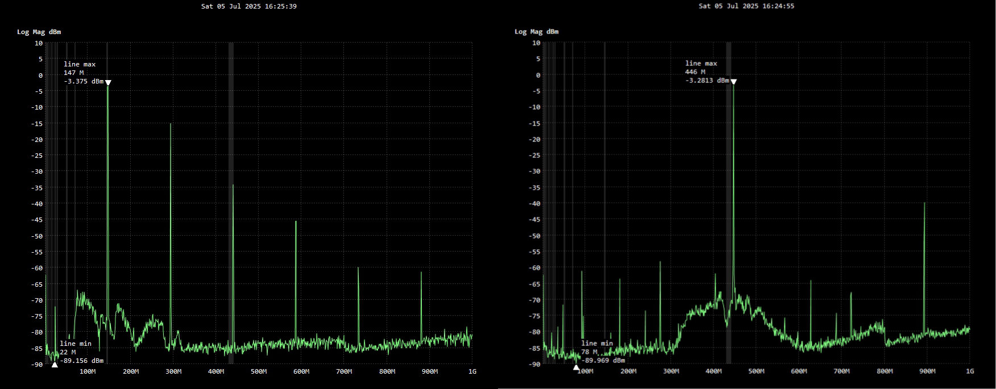996x389 pixels.
Task: Click the -50 y-axis label on right plot
Action: 534,236
